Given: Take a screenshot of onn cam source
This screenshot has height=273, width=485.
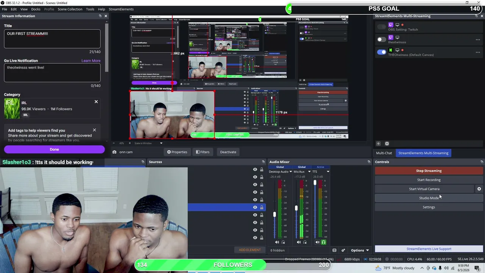Looking at the screenshot, I should (114, 152).
